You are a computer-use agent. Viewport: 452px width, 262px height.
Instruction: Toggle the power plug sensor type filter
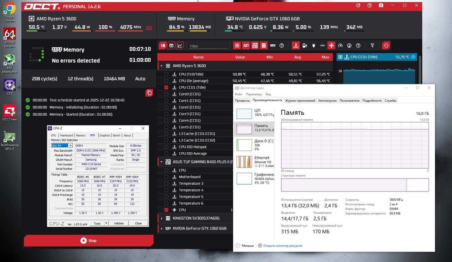[x=314, y=46]
